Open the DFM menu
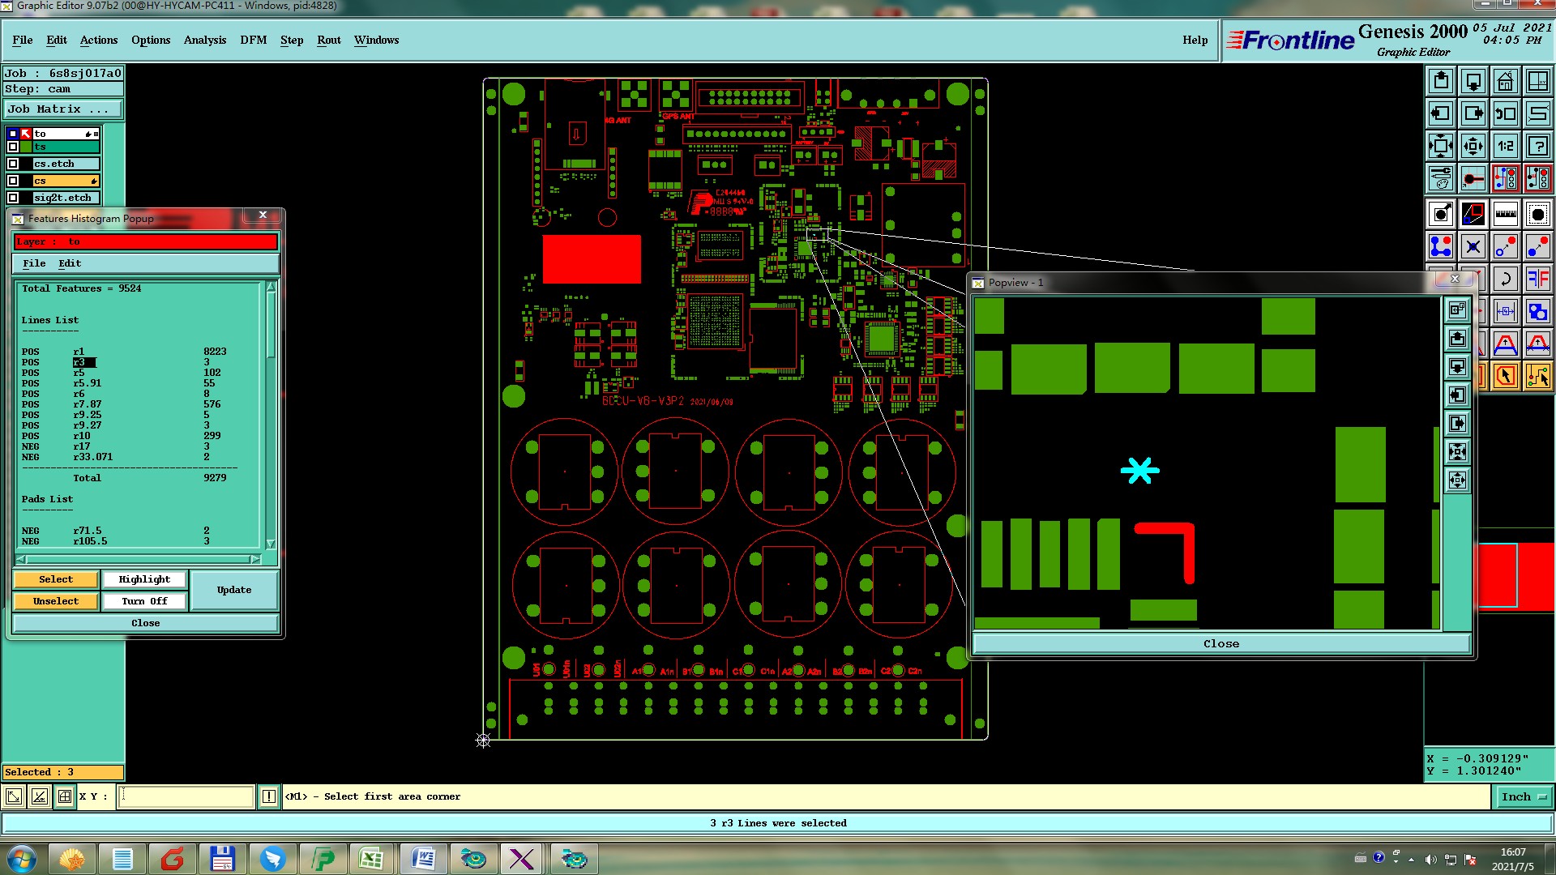Image resolution: width=1556 pixels, height=875 pixels. (x=253, y=40)
